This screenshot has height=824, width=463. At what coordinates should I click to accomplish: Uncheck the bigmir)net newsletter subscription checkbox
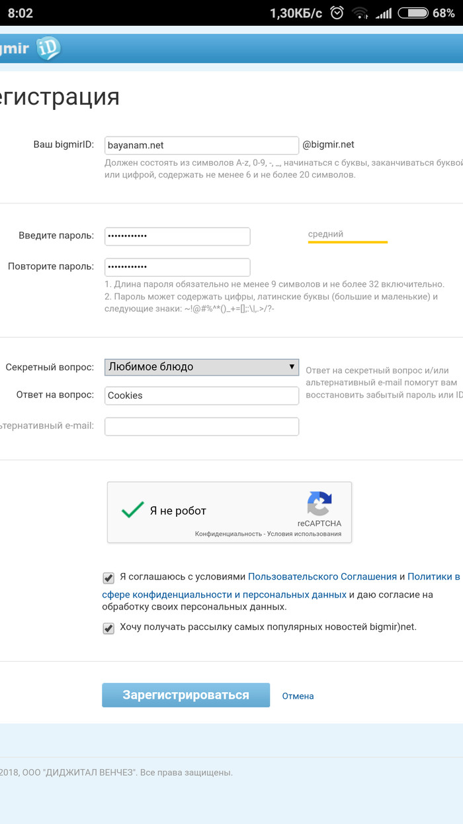pos(108,628)
